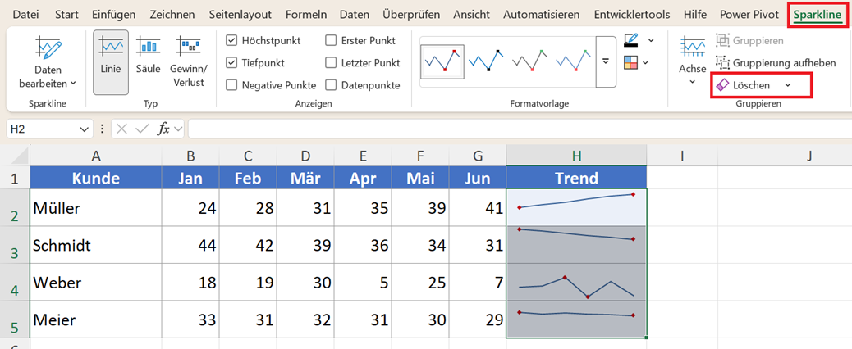Select the black marker sparkline style thumbnail
This screenshot has width=852, height=349.
click(486, 61)
